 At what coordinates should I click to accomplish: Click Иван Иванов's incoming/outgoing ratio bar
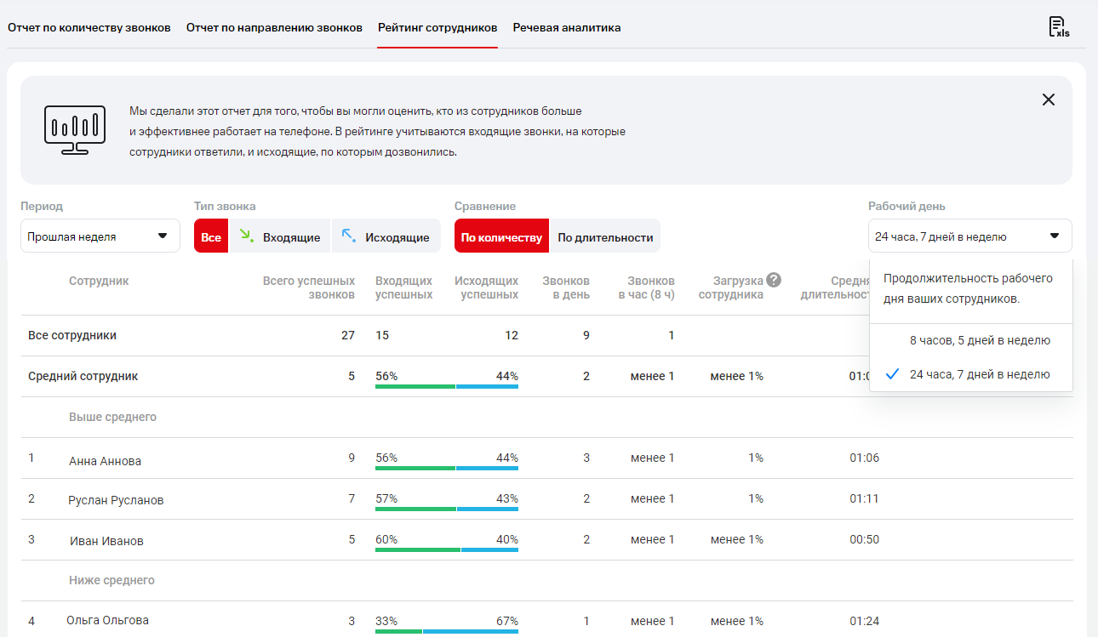[446, 549]
